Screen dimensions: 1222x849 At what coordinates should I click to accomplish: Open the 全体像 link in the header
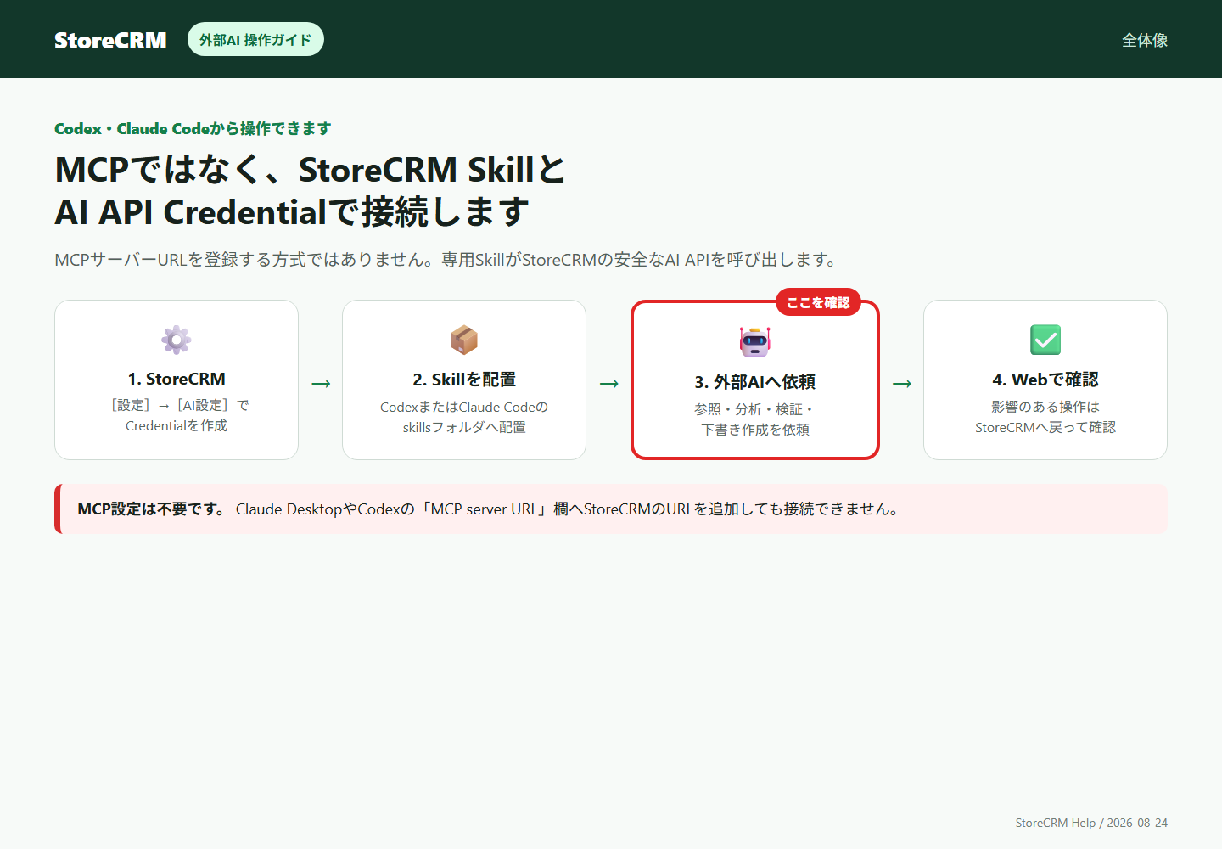click(1145, 40)
